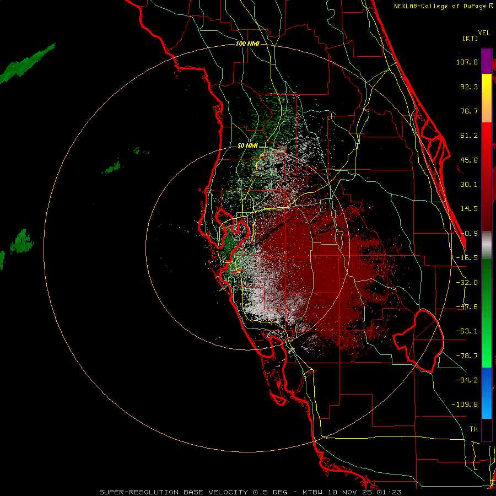
Task: Click the Super-Resolution Base Velocity caption
Action: pos(251,492)
